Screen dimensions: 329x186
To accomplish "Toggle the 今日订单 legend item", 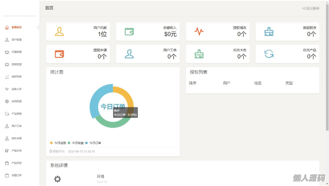I will click(93, 143).
